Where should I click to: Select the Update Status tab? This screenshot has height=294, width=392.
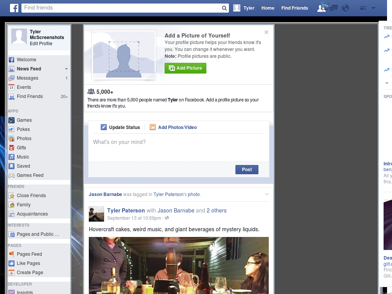120,127
